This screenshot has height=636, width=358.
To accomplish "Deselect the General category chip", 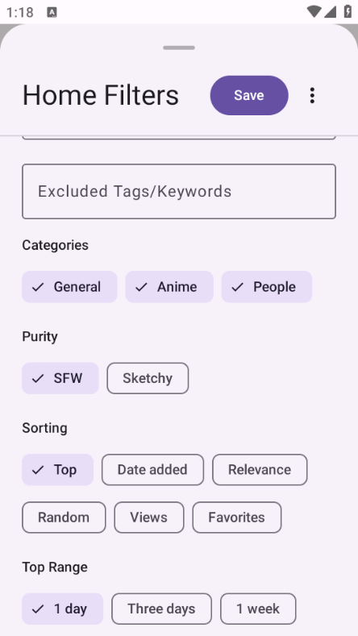I will pos(69,287).
